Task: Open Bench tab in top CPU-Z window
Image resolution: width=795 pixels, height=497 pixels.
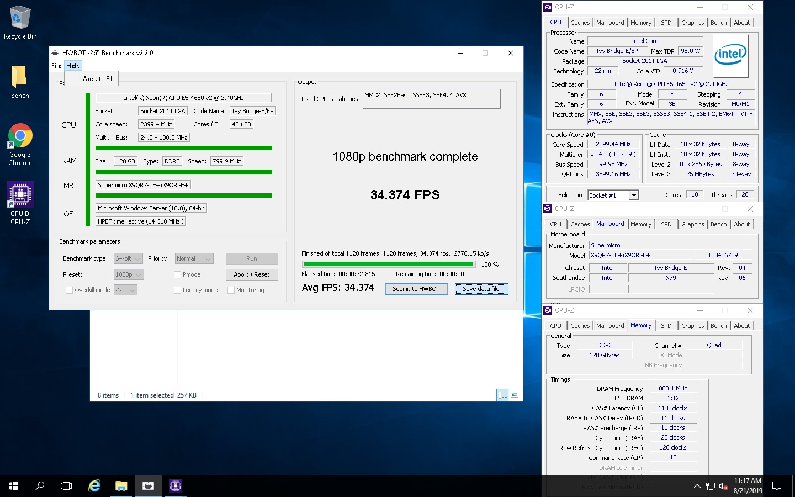Action: [718, 23]
